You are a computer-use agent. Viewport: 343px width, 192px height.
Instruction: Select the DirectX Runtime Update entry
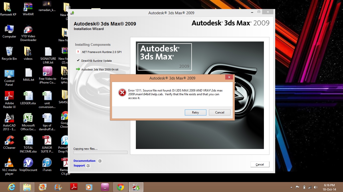pyautogui.click(x=96, y=61)
